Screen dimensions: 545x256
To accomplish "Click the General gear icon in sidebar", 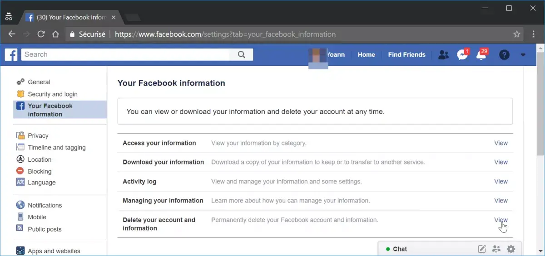I will coord(20,82).
